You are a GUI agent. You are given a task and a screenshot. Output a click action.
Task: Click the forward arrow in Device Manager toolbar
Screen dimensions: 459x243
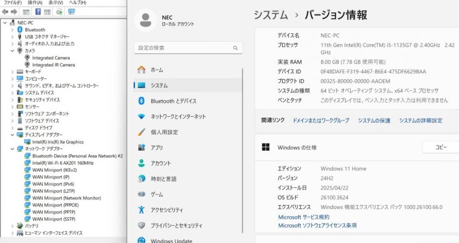tap(14, 11)
